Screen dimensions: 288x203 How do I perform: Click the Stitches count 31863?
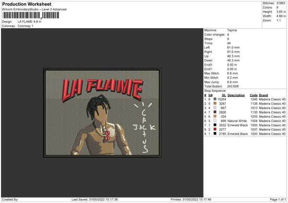pyautogui.click(x=281, y=3)
